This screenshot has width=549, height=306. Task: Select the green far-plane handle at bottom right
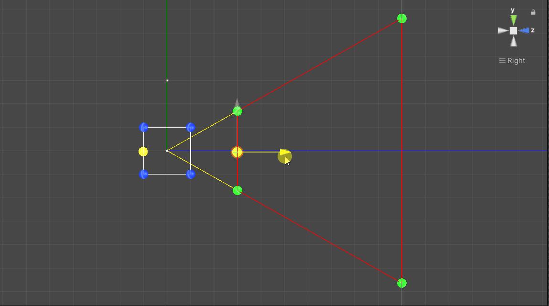coord(401,283)
